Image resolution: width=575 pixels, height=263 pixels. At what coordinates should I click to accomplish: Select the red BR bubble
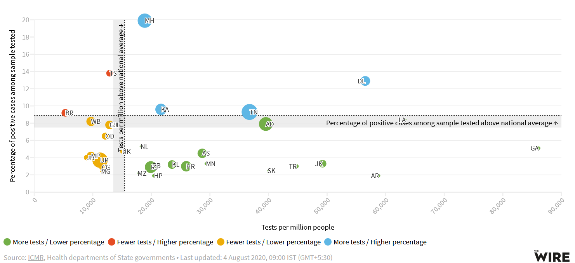[65, 113]
